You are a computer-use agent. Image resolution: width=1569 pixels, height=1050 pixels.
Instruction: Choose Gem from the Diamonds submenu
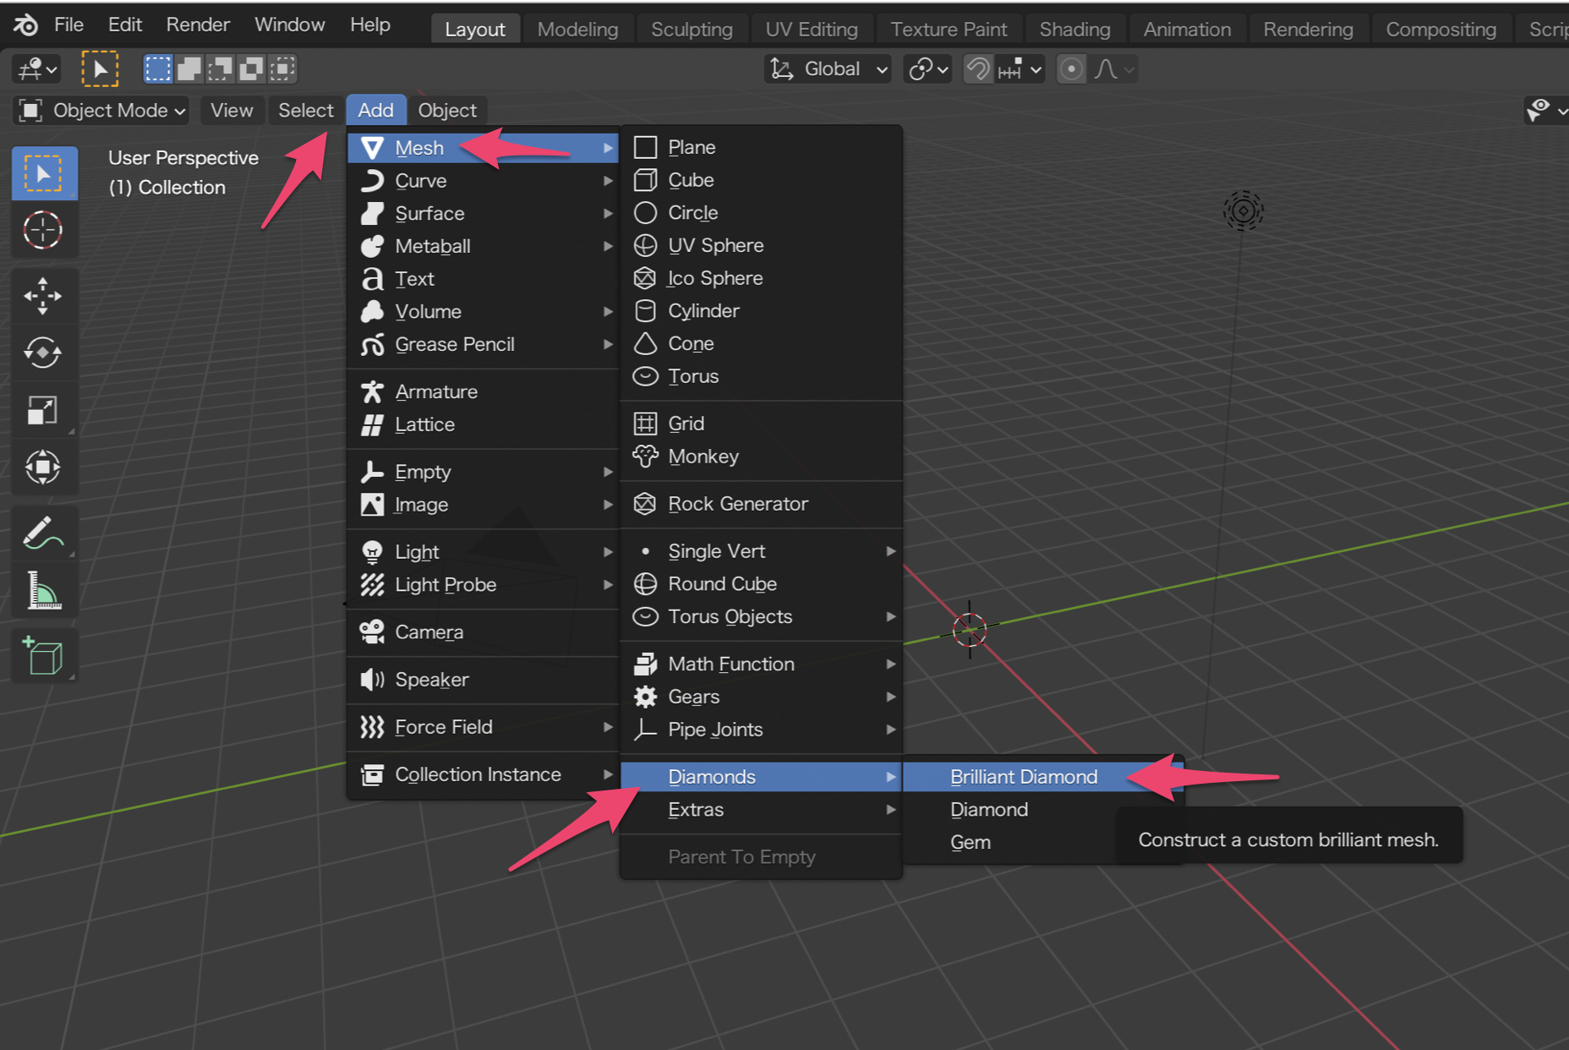tap(1010, 843)
